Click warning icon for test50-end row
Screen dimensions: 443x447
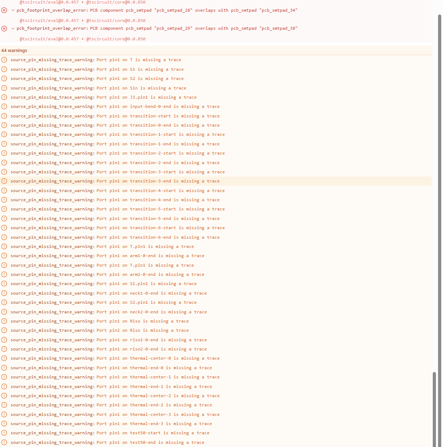(x=4, y=442)
